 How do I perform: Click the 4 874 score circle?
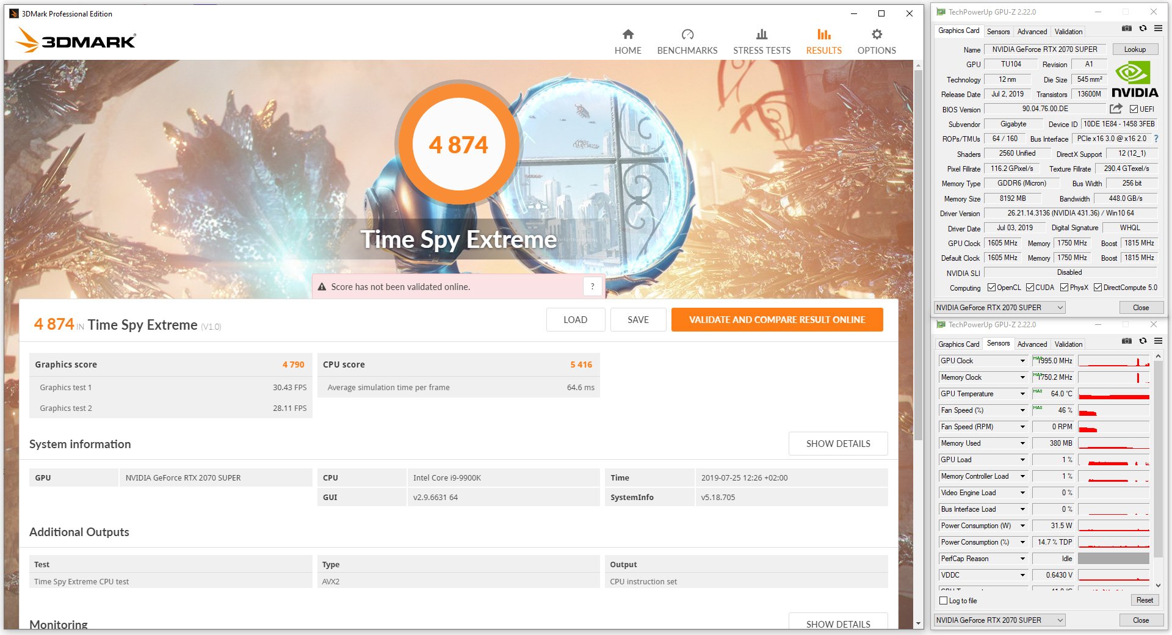point(458,145)
